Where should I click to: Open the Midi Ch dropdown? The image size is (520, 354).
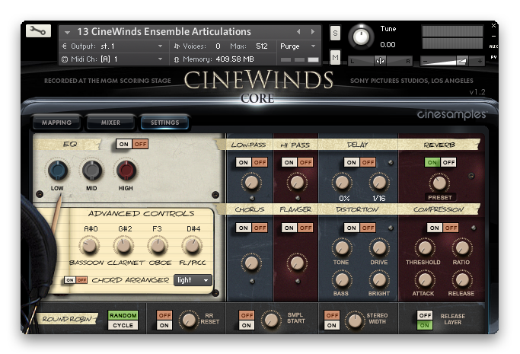click(x=112, y=59)
